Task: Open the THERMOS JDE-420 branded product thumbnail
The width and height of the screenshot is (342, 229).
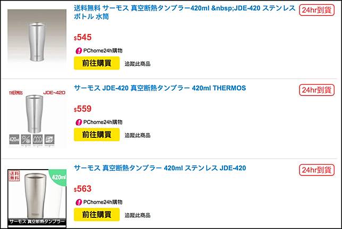Action: [x=37, y=118]
